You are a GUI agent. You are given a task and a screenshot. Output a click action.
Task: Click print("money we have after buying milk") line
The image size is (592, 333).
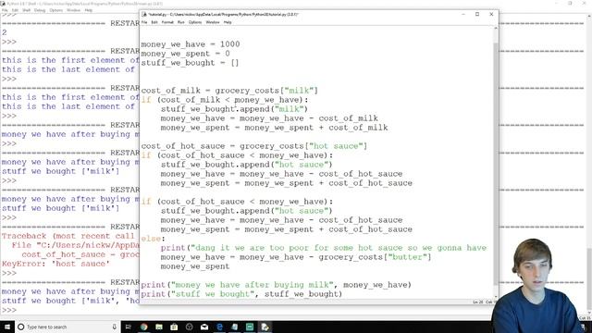point(276,285)
